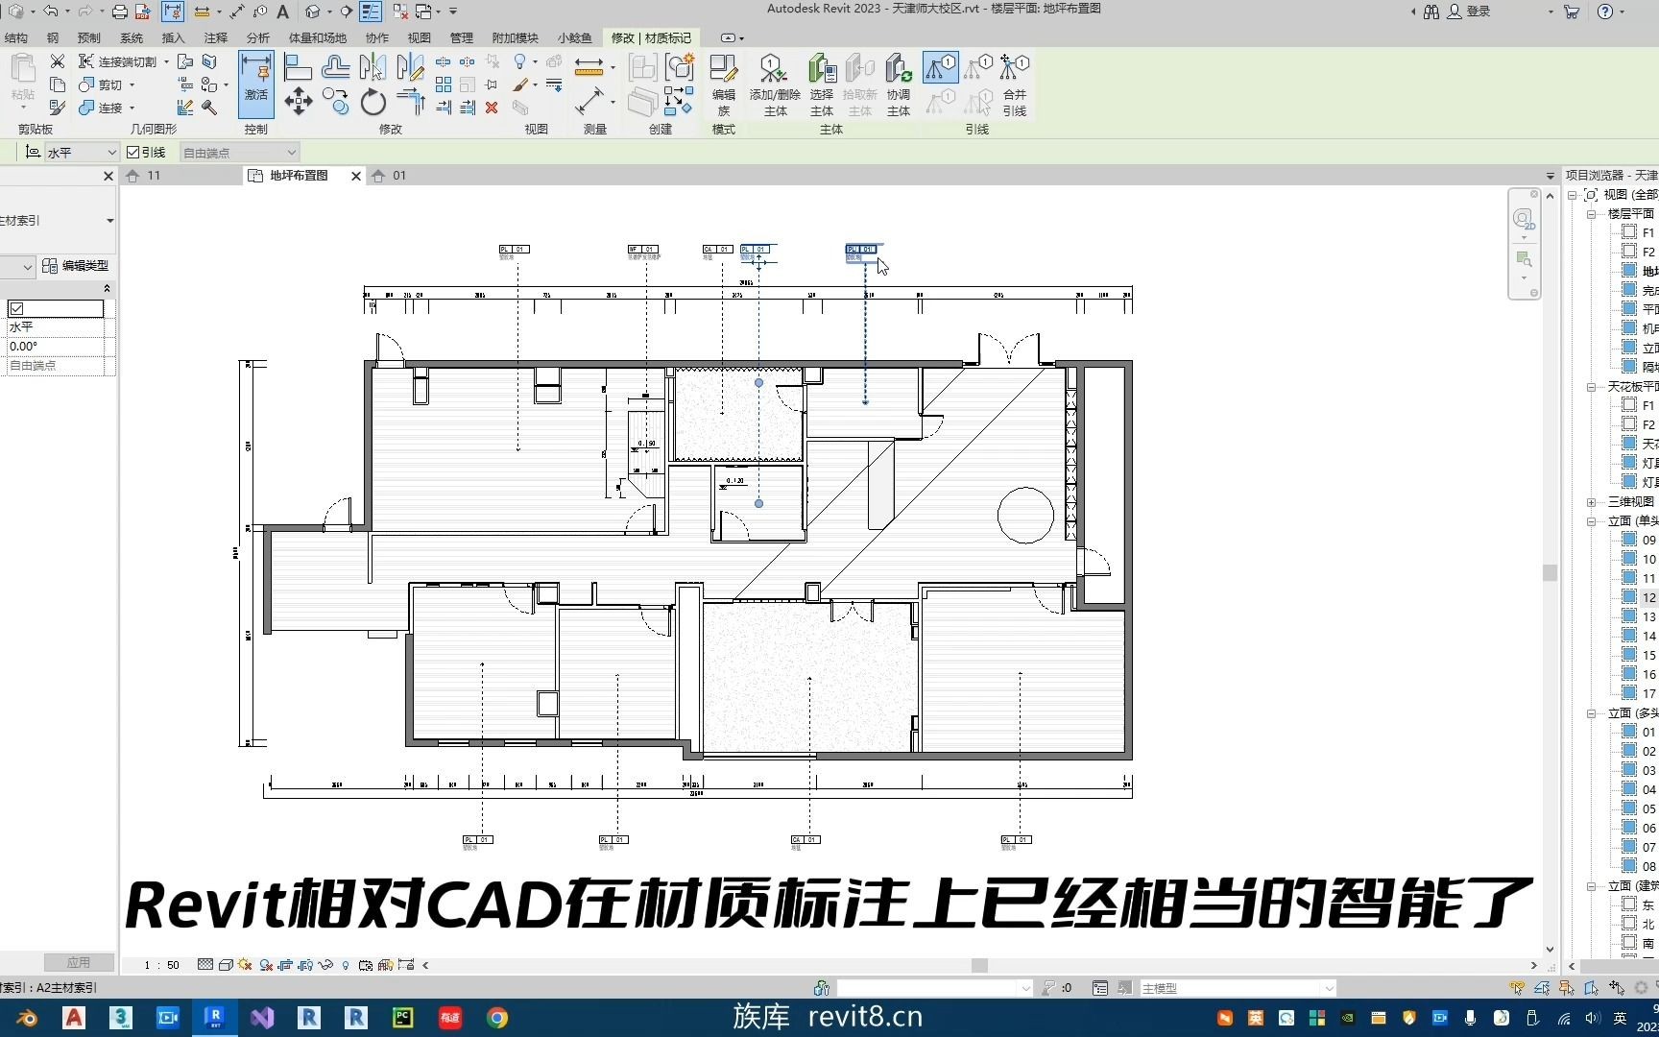The image size is (1659, 1037).
Task: Open the 插入 ribbon tab
Action: pos(174,38)
